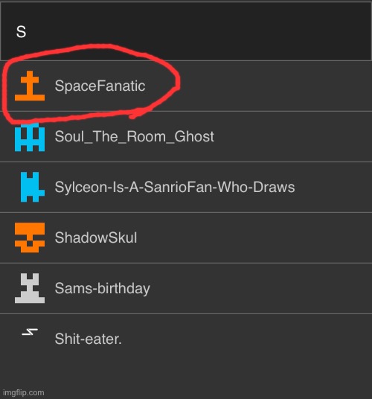Open the SpaceFanatic username link
This screenshot has width=372, height=399.
(x=100, y=86)
